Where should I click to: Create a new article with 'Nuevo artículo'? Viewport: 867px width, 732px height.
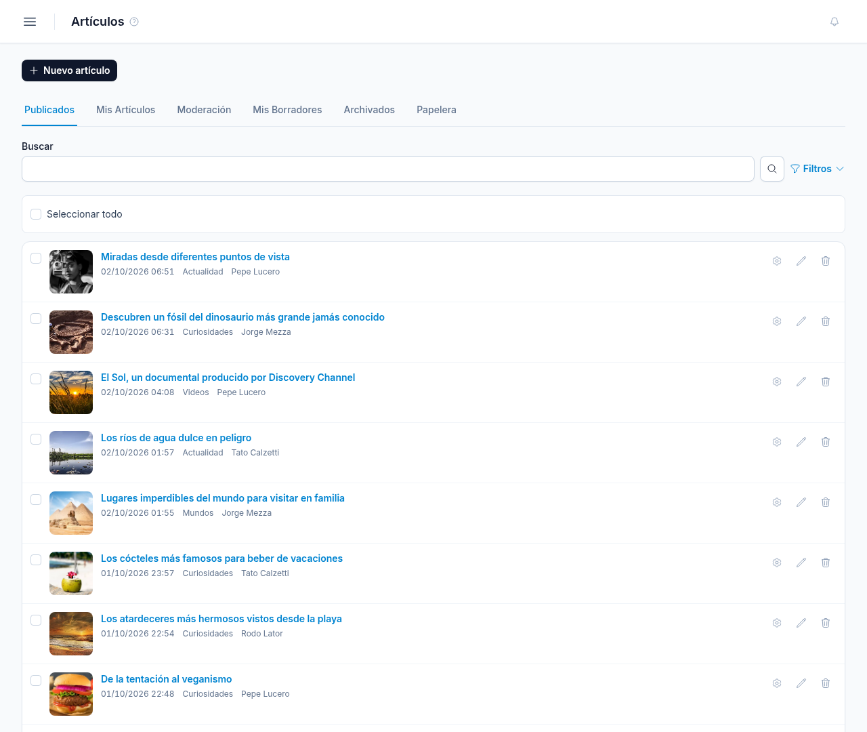[69, 70]
